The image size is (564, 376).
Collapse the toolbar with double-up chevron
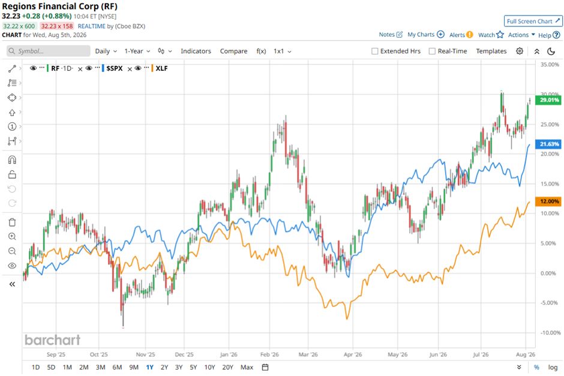pos(536,52)
